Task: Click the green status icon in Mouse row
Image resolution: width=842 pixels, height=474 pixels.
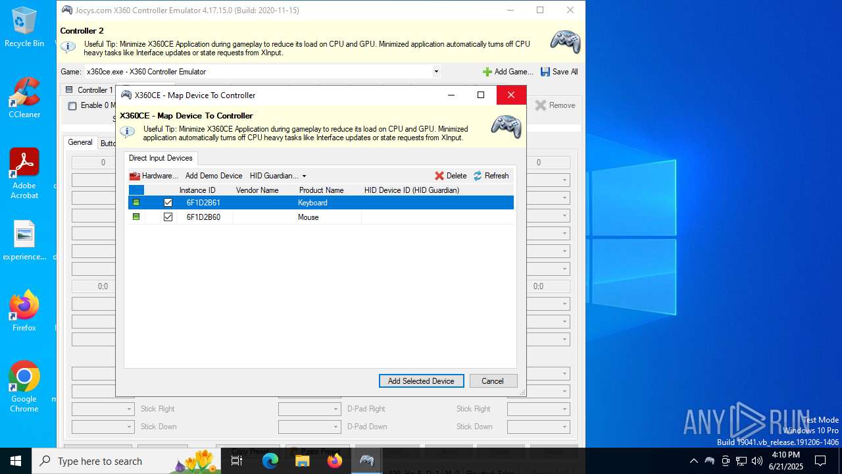Action: click(136, 217)
